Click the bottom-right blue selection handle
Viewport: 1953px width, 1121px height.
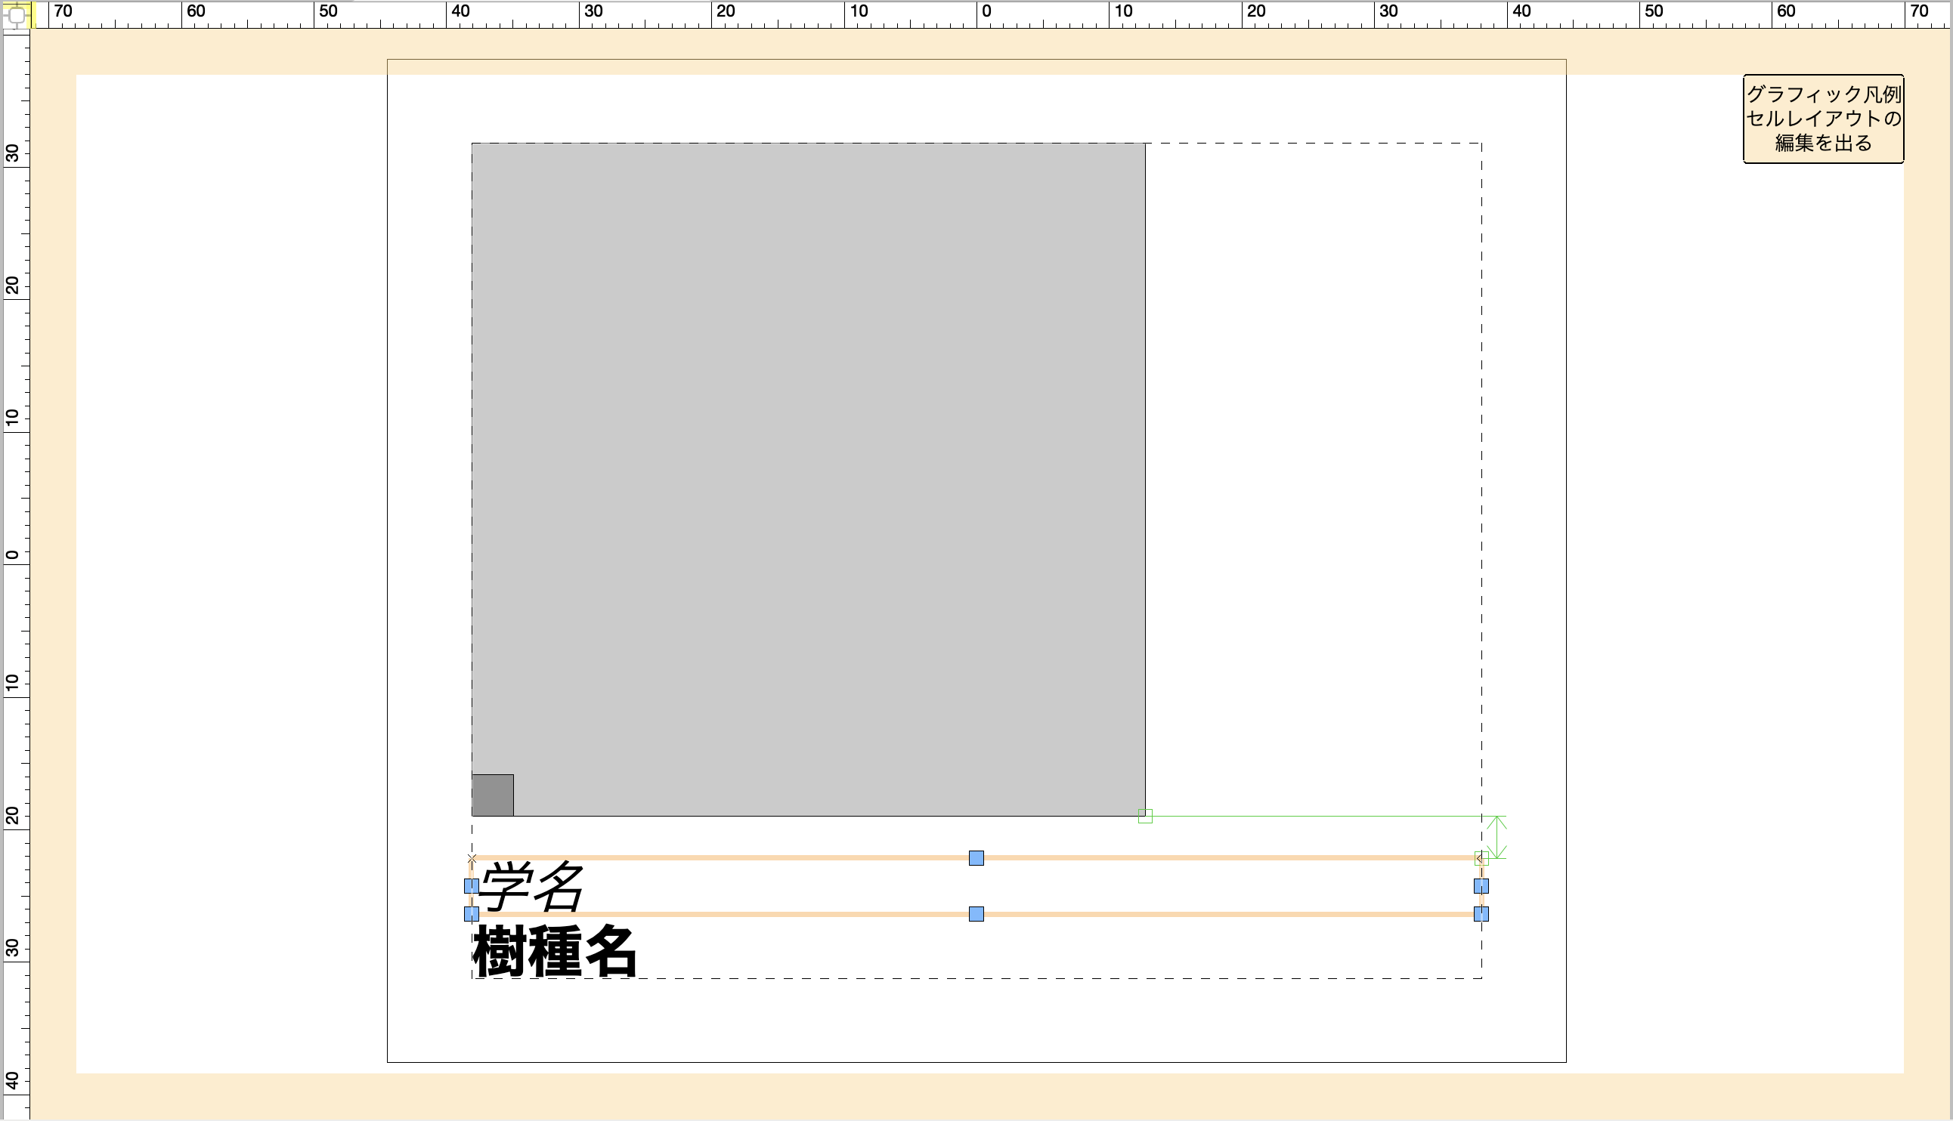(x=1481, y=914)
